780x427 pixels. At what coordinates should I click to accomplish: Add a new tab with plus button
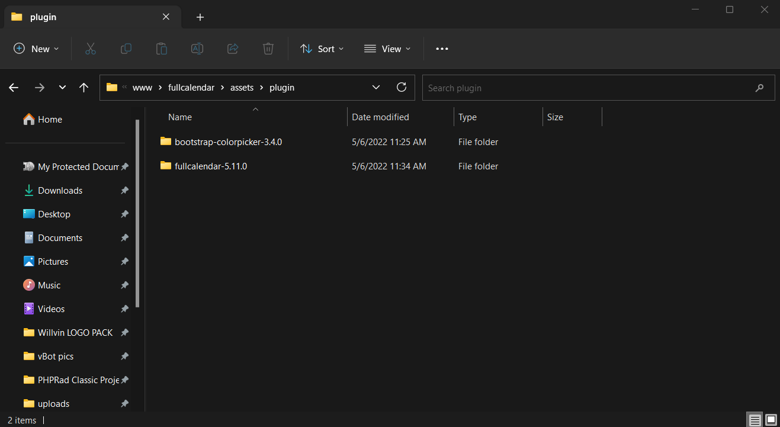click(x=200, y=17)
